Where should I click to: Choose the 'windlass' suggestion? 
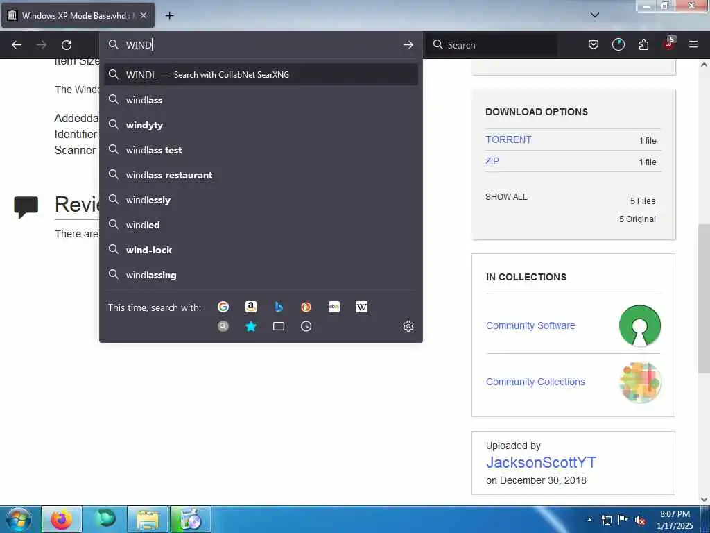pyautogui.click(x=261, y=100)
